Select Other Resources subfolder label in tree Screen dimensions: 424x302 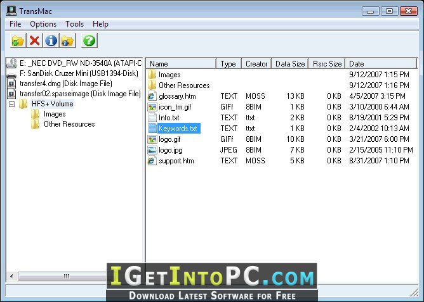coord(69,124)
